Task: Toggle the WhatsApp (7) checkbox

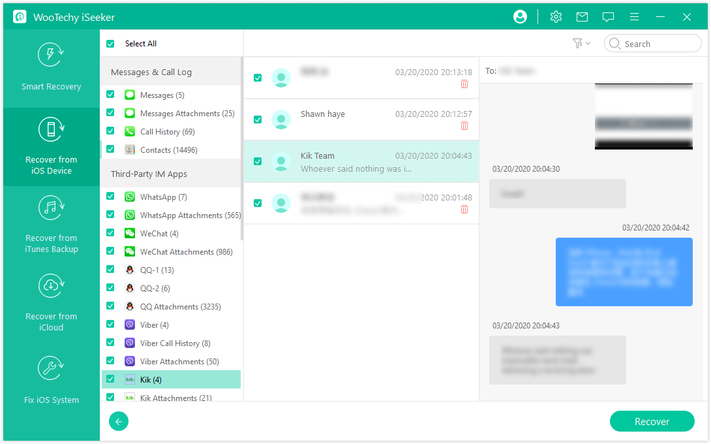Action: tap(110, 197)
